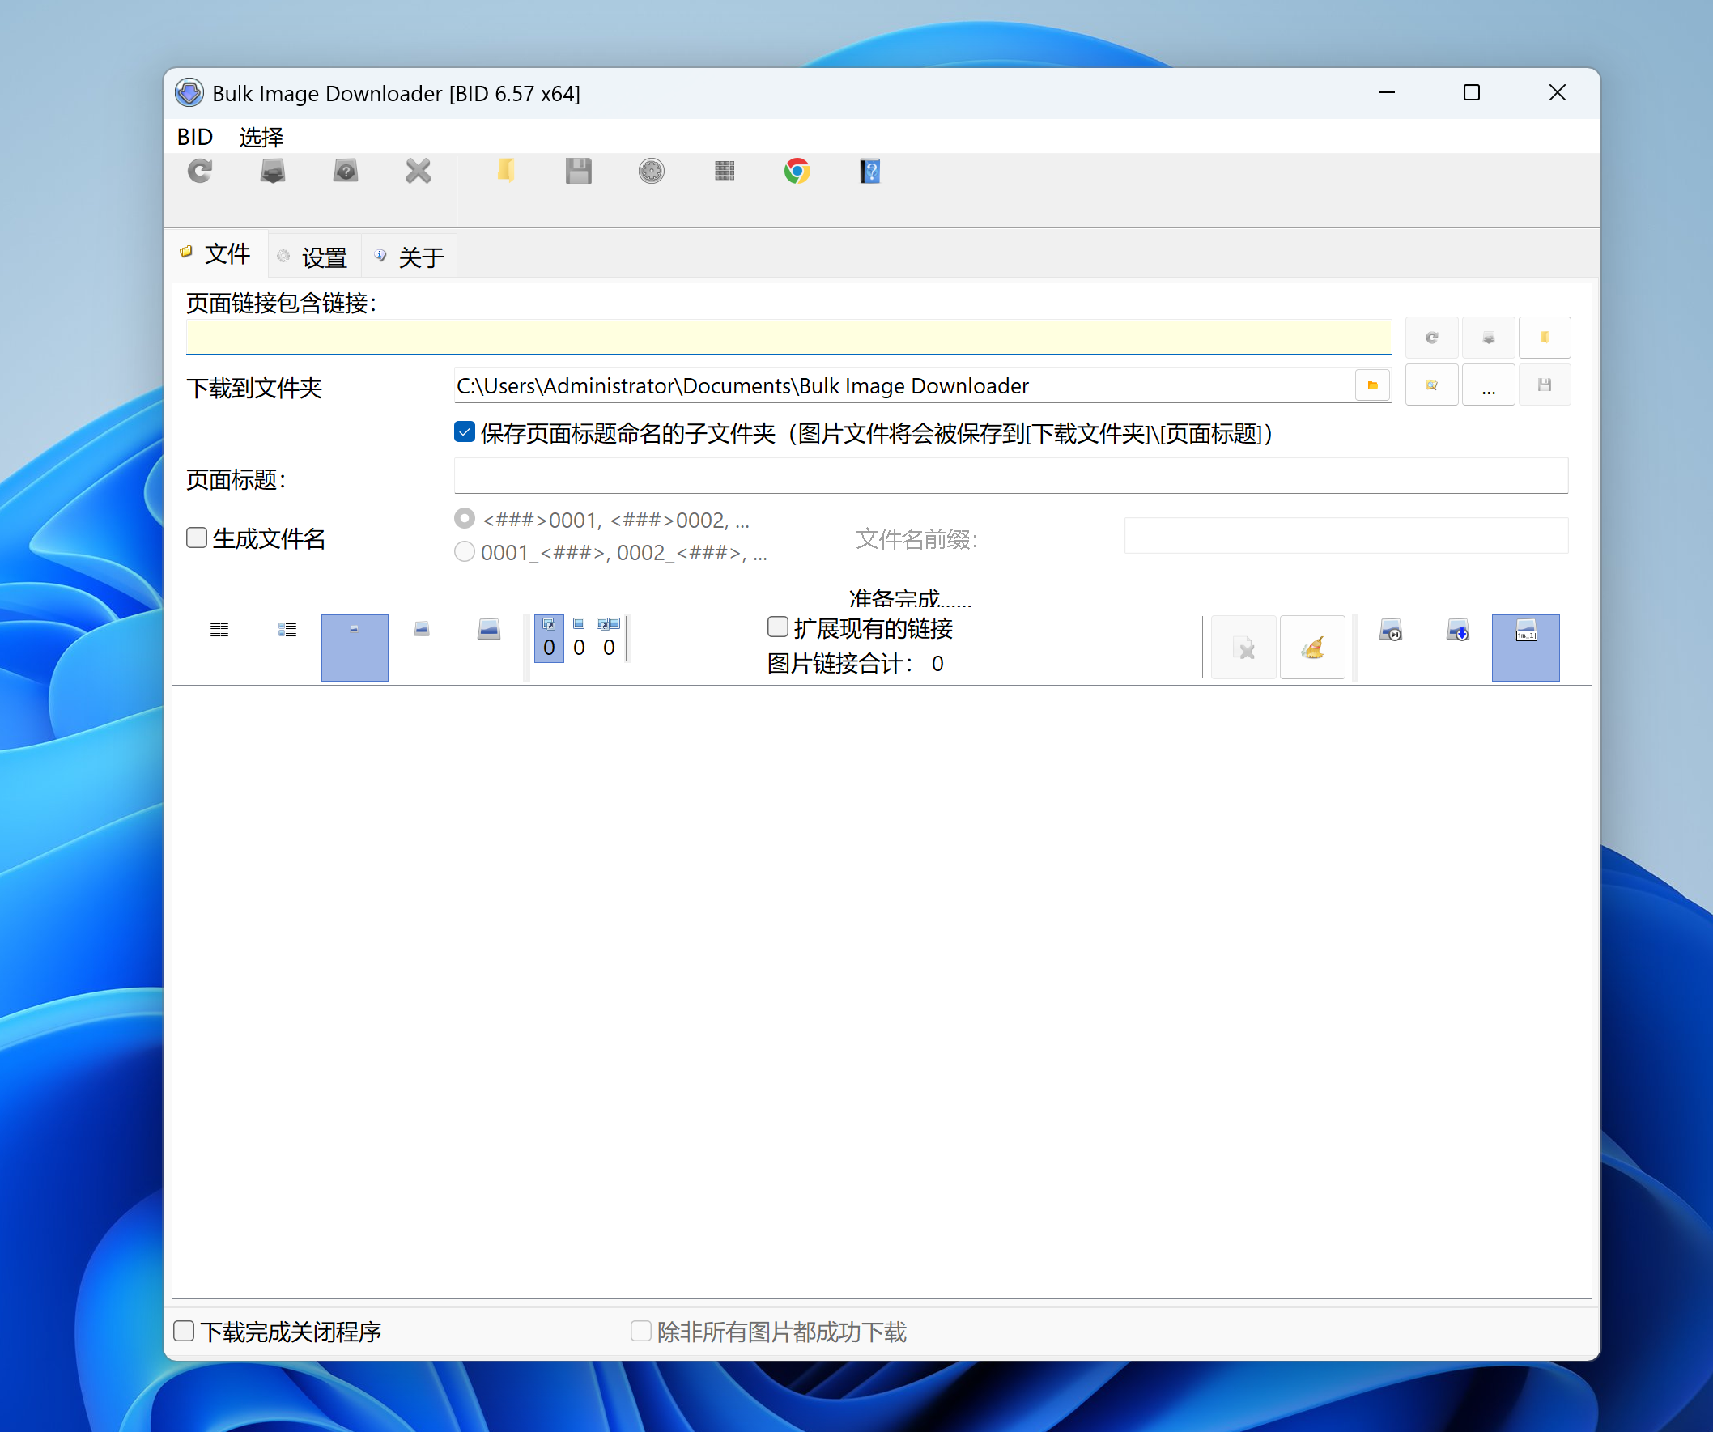Click the folder-with-magnifier explore button
This screenshot has height=1432, width=1713.
click(1431, 385)
